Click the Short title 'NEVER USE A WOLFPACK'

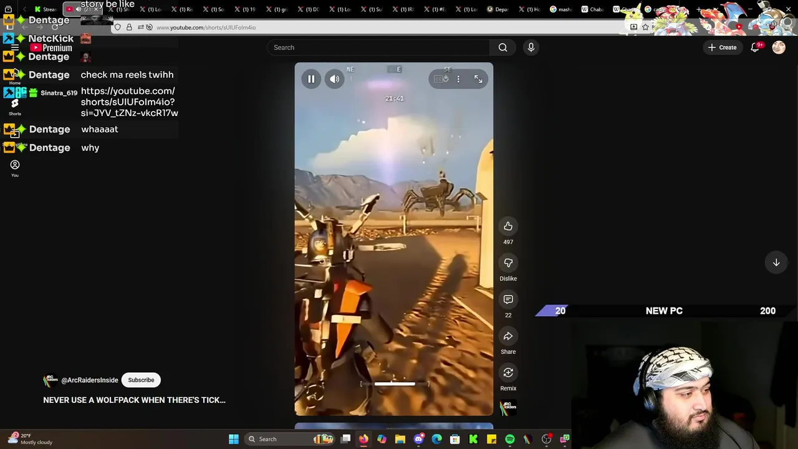tap(134, 400)
